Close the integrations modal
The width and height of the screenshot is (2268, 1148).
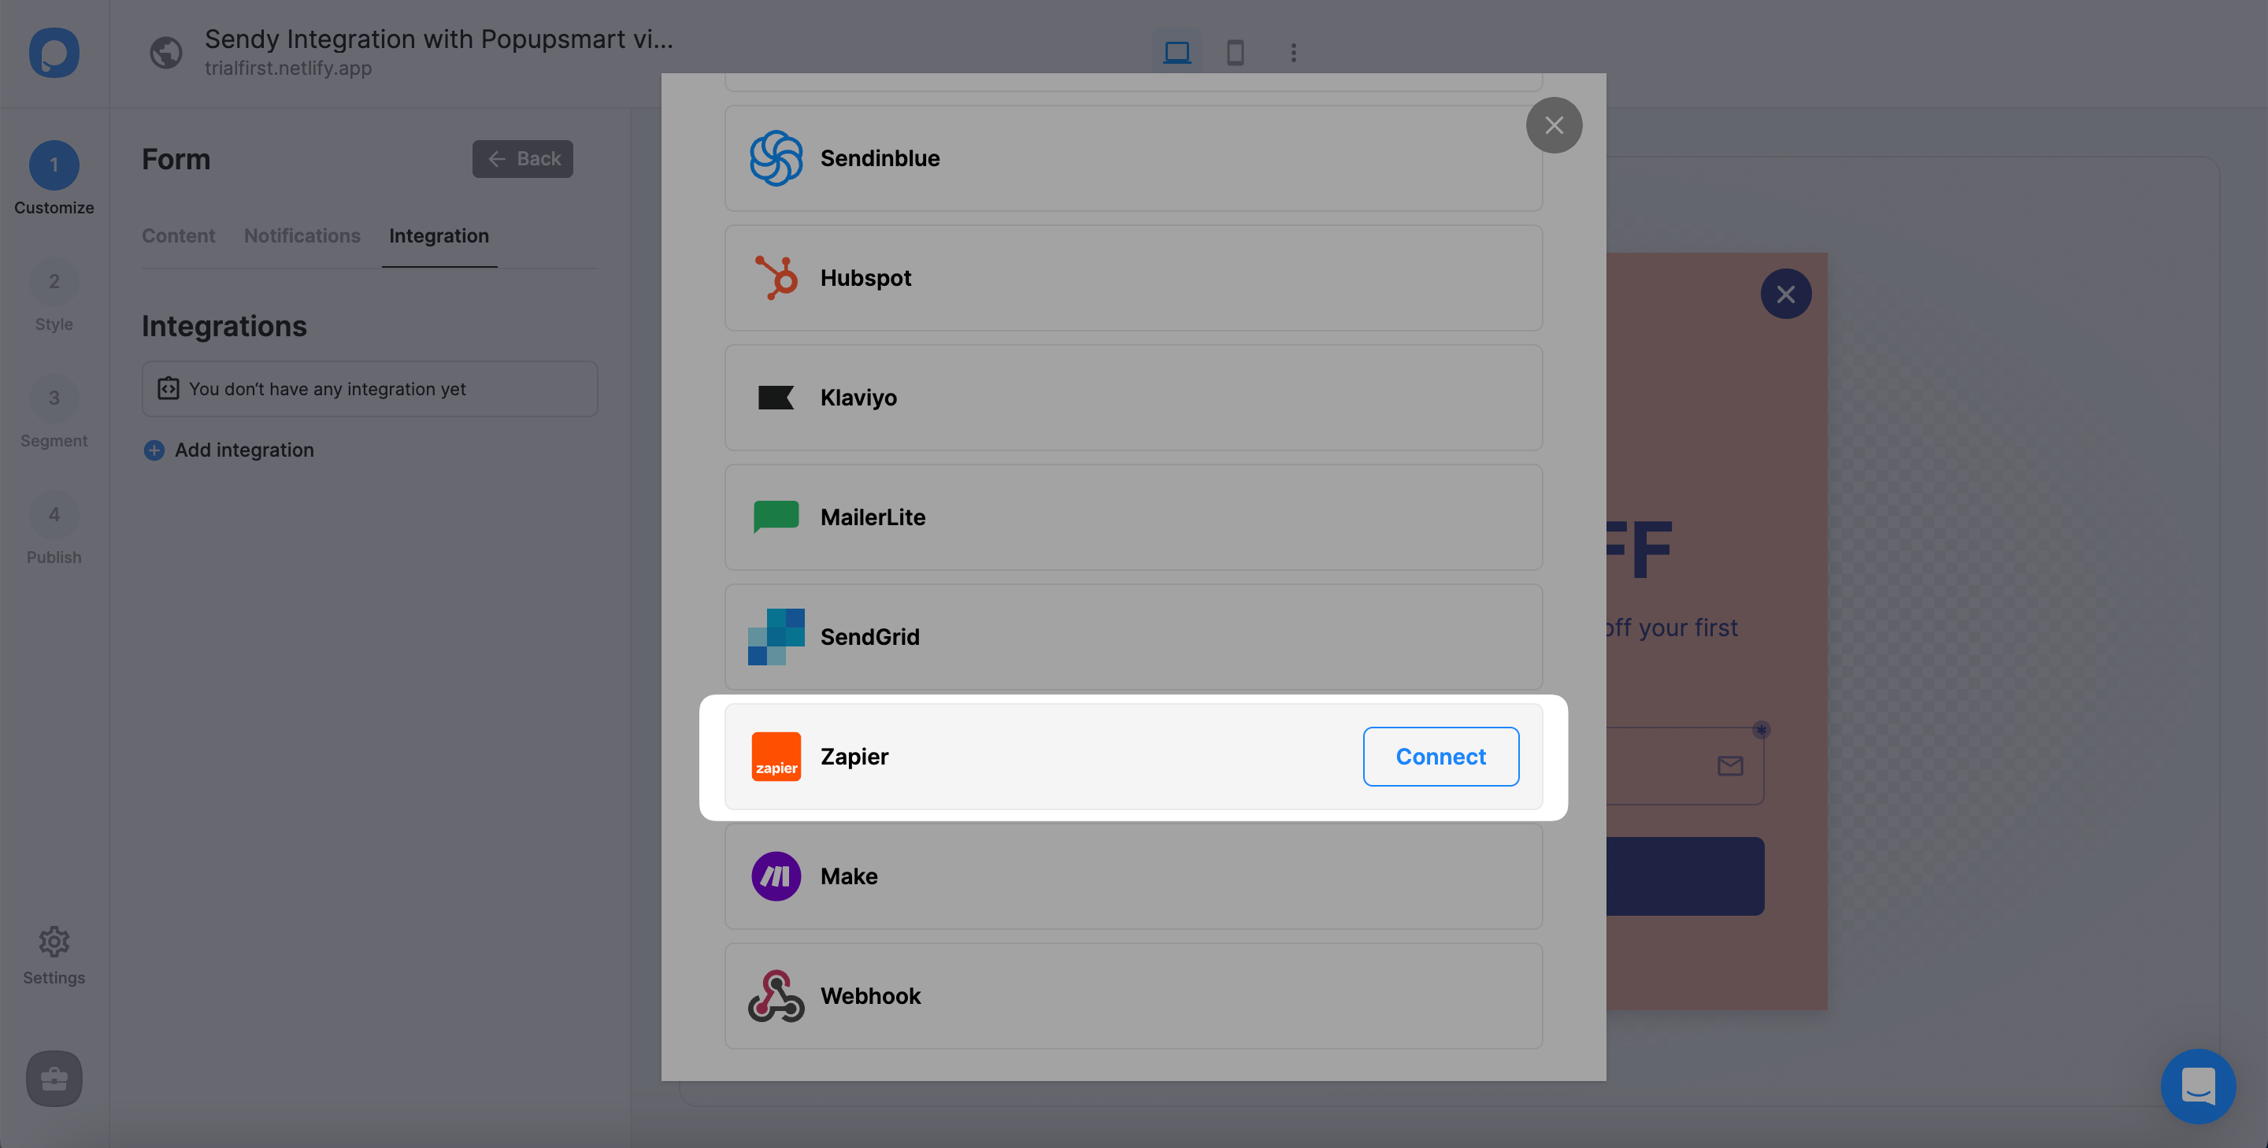point(1554,123)
